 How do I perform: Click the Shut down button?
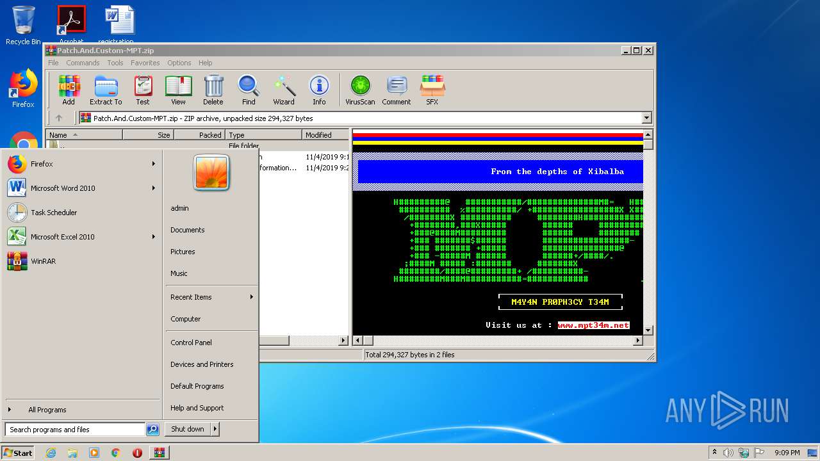pos(188,429)
